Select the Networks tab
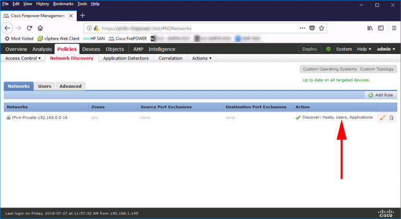 (19, 86)
